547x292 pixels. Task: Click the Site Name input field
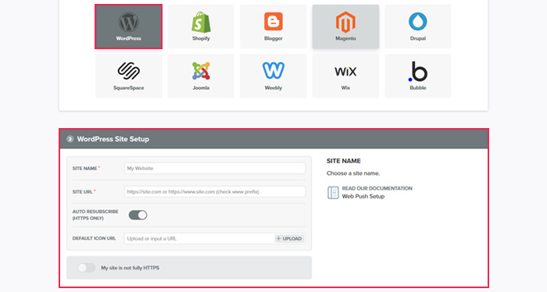click(x=215, y=169)
